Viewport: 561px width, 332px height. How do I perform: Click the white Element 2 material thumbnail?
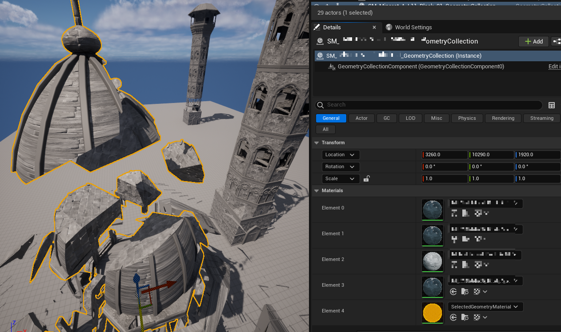[x=433, y=261]
